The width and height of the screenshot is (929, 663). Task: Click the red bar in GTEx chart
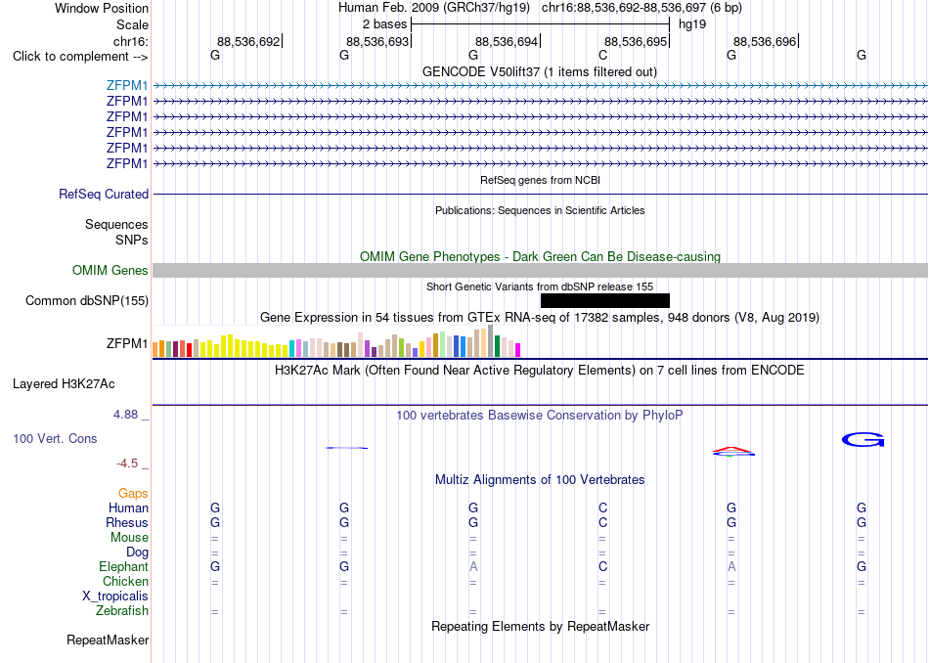click(190, 349)
